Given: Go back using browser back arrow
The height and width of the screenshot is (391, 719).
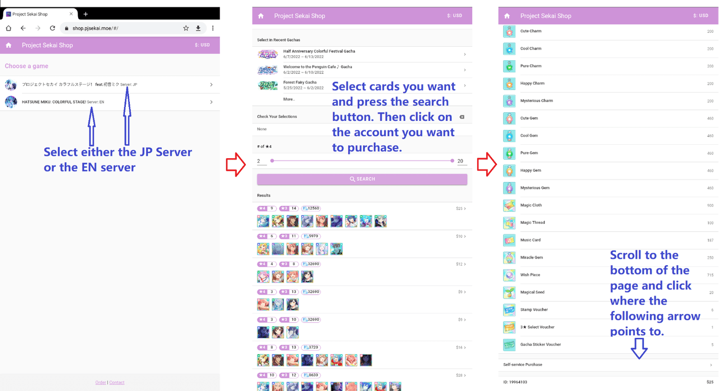Looking at the screenshot, I should pos(23,28).
